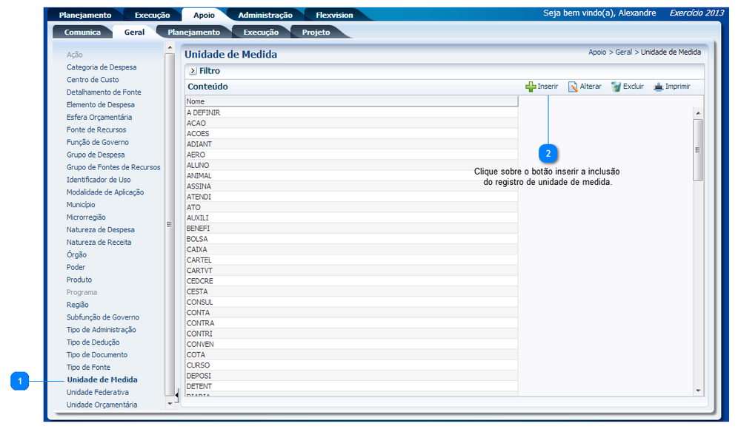Select the Comunica sub-tab
Screen dimensions: 741x429
(x=82, y=33)
